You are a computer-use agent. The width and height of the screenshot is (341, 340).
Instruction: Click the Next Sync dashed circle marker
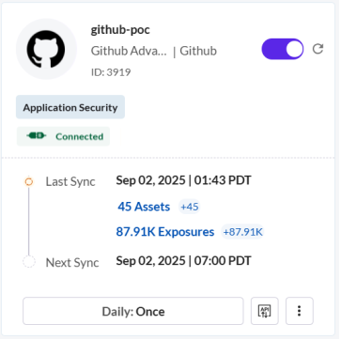pos(29,262)
